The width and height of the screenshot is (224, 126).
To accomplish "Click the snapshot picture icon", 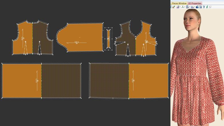I will 192,7.
